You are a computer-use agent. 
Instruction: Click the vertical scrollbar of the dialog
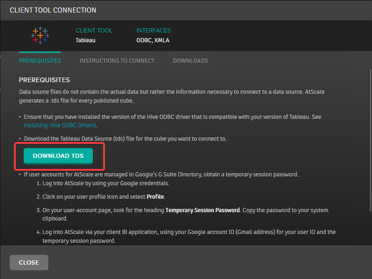370,140
